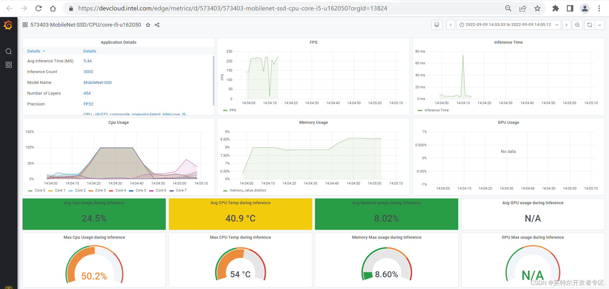The width and height of the screenshot is (609, 289).
Task: Open Dashboards from the sidebar grid icon
Action: pos(8,65)
